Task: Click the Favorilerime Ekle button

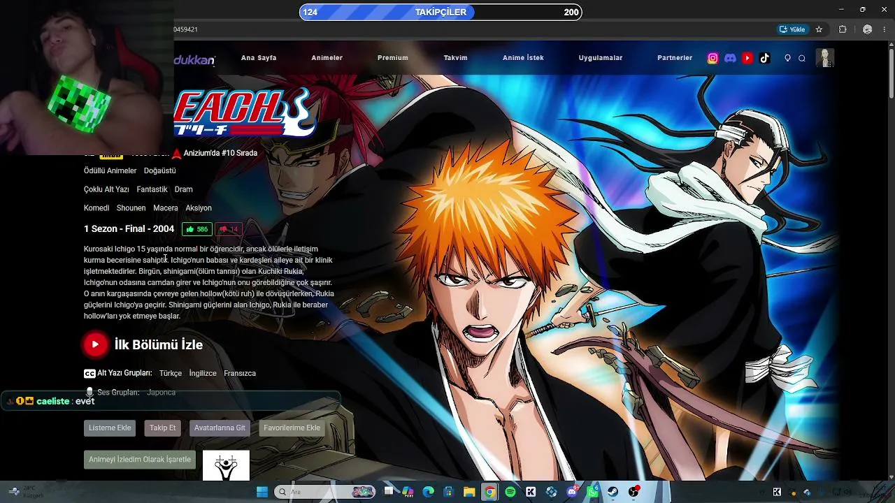Action: 292,428
